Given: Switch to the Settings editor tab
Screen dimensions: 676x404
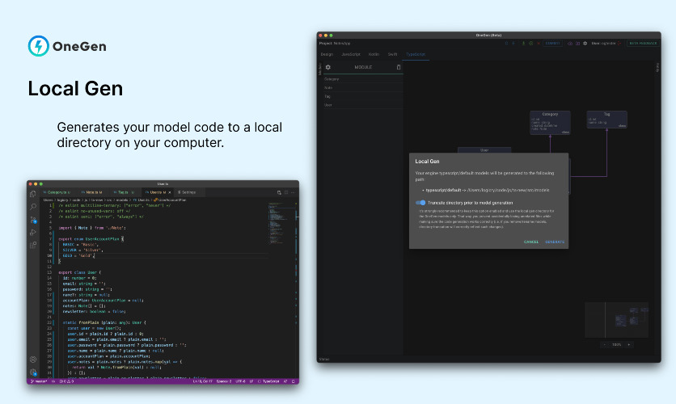Looking at the screenshot, I should click(187, 192).
